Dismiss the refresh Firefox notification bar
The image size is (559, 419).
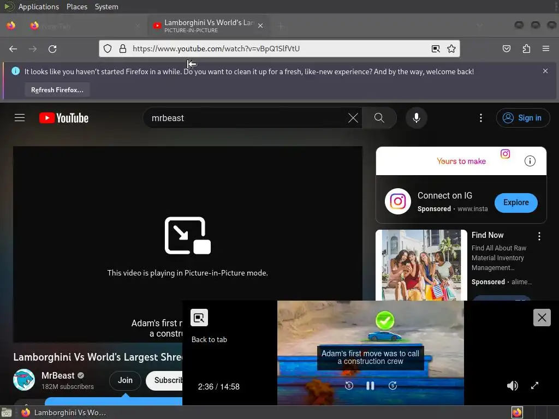545,71
